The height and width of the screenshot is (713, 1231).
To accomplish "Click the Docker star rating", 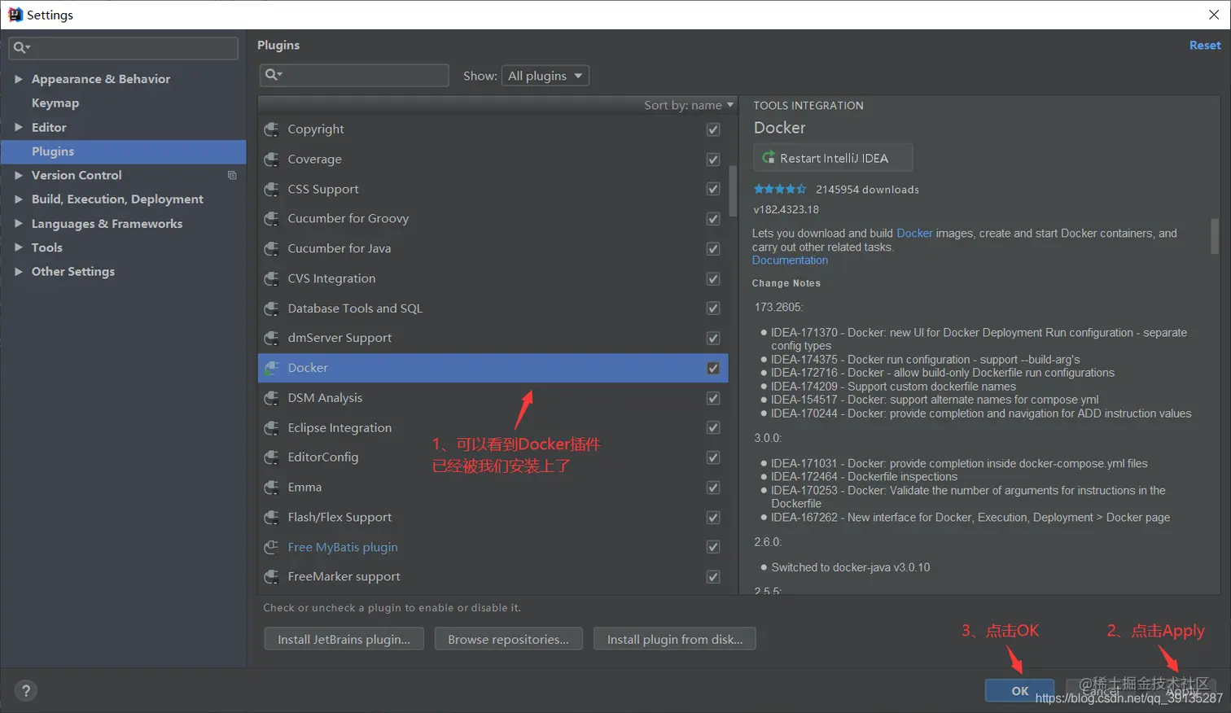I will (x=779, y=189).
